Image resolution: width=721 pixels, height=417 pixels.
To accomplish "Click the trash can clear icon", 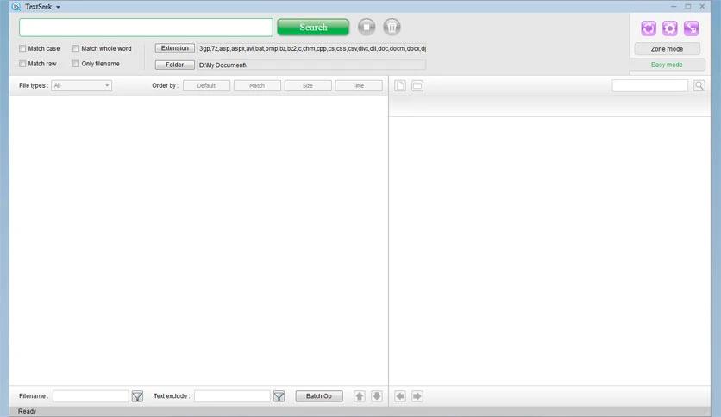I will click(392, 28).
